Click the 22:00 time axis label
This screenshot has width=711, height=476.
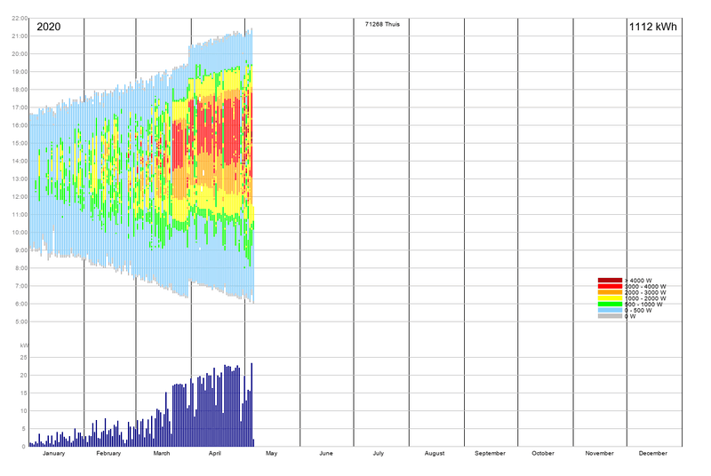click(x=20, y=18)
